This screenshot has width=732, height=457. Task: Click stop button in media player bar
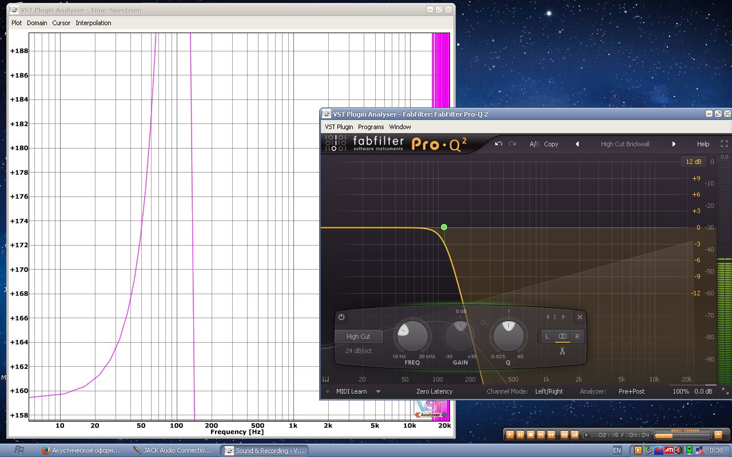coord(531,435)
